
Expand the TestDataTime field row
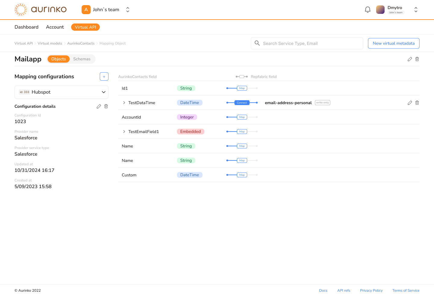[x=124, y=103]
